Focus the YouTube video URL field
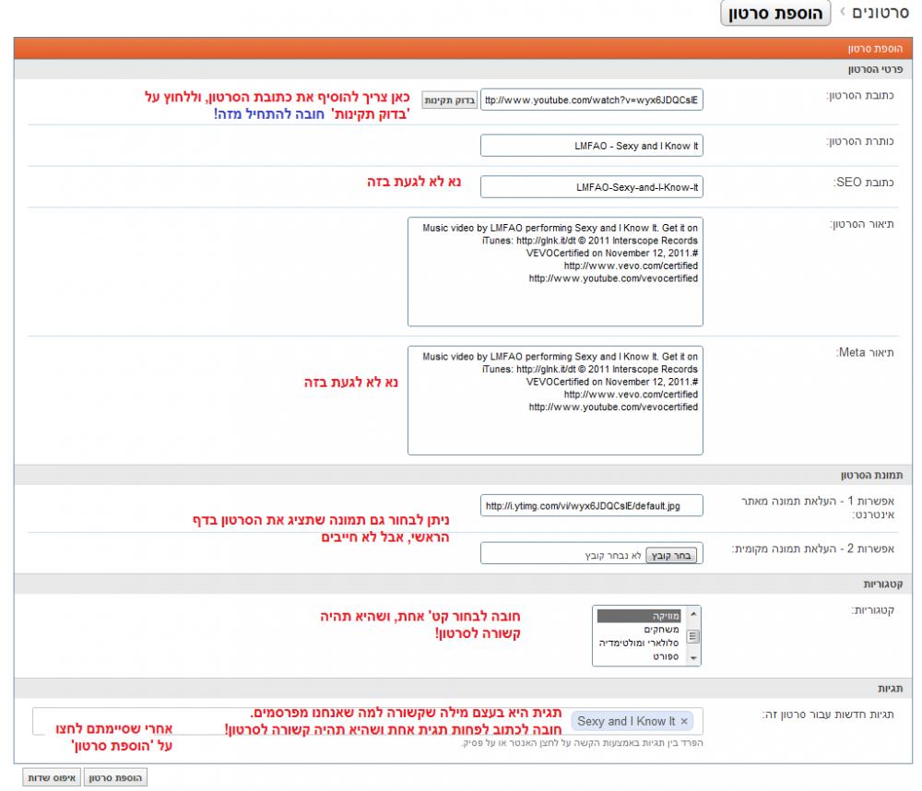Image resolution: width=922 pixels, height=791 pixels. [x=591, y=100]
